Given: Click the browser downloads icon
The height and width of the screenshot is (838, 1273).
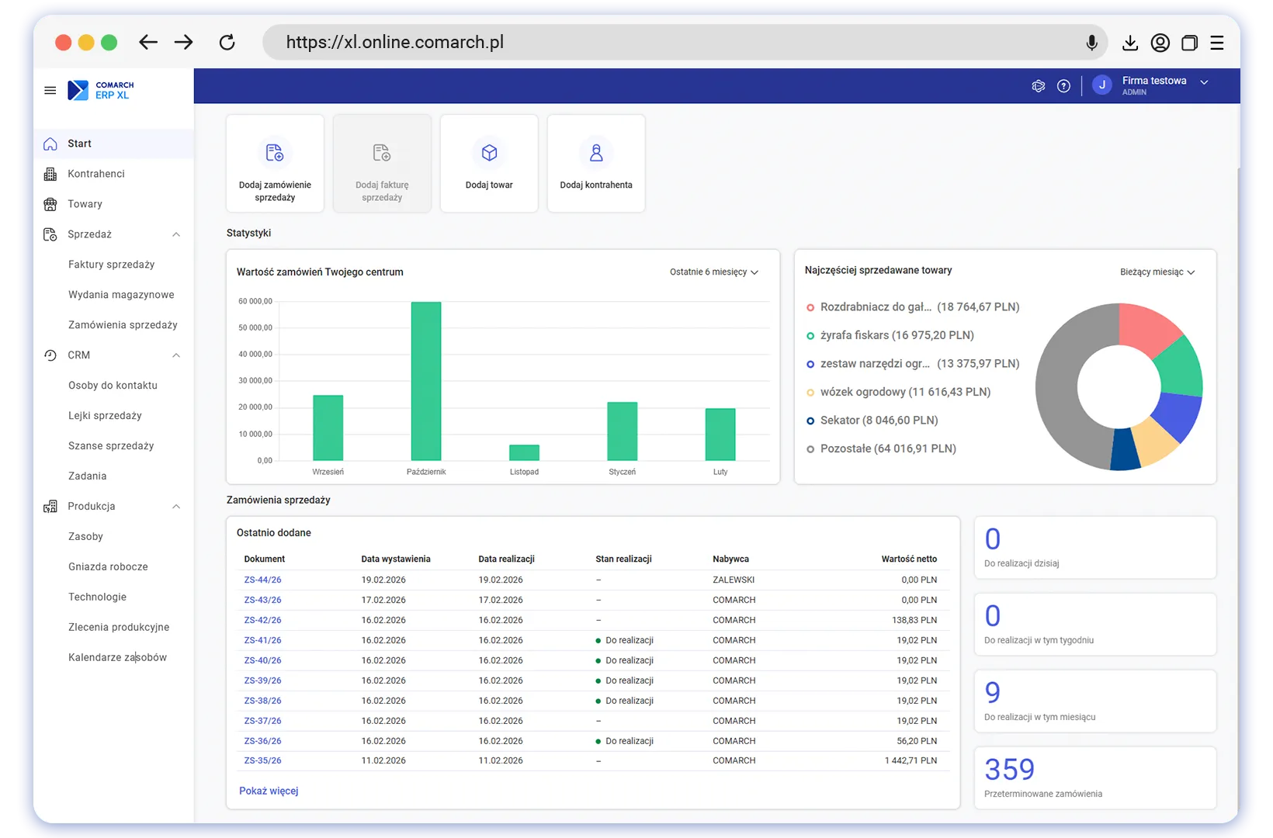Looking at the screenshot, I should coord(1130,43).
